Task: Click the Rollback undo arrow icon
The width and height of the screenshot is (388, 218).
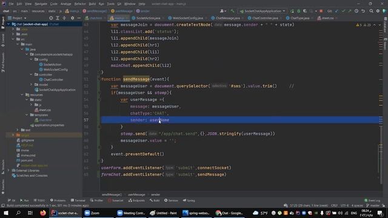Action: pos(363,11)
